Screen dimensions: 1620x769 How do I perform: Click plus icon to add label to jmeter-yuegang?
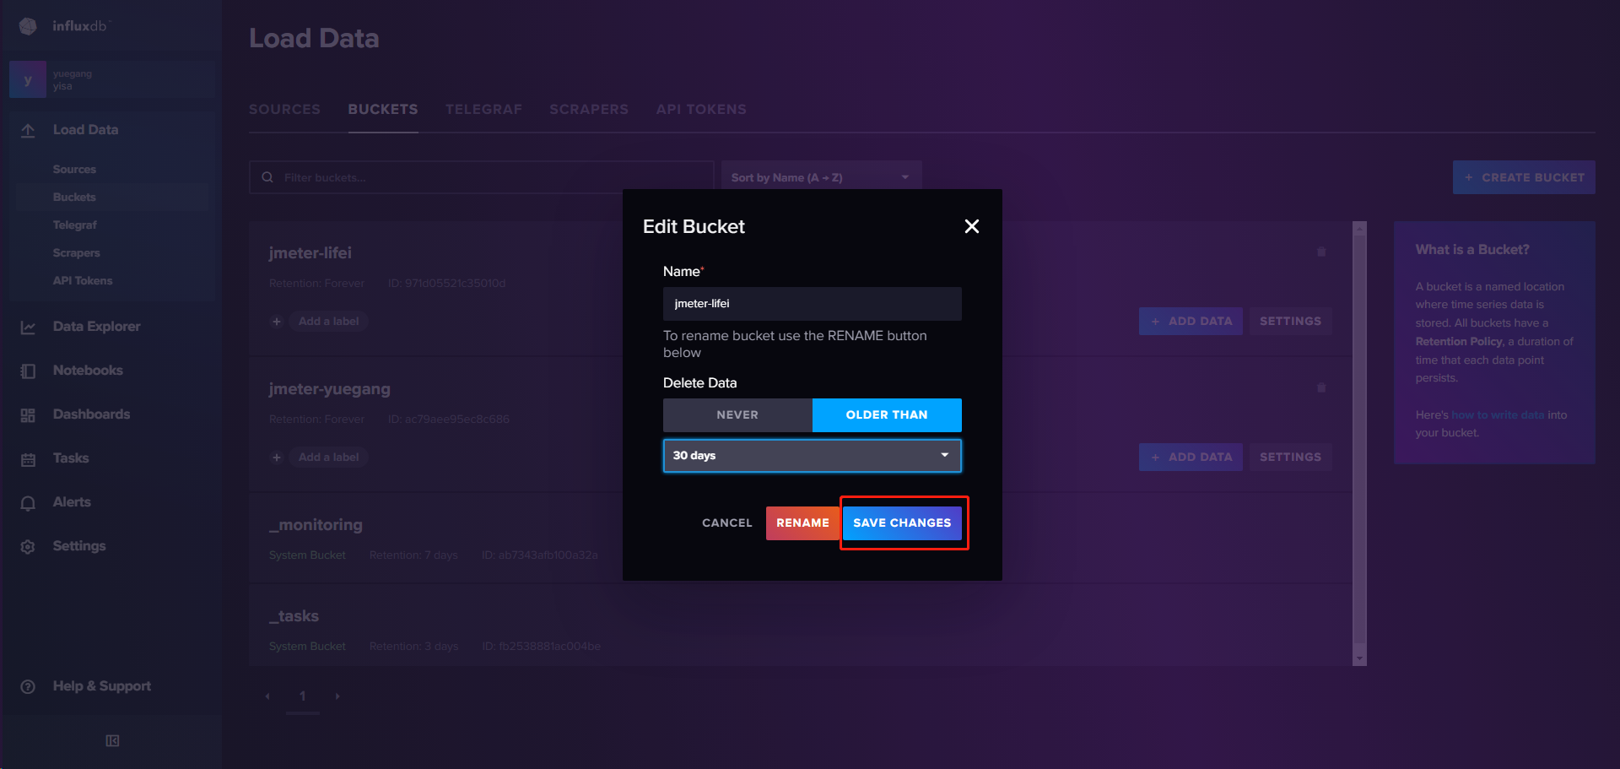click(x=276, y=458)
